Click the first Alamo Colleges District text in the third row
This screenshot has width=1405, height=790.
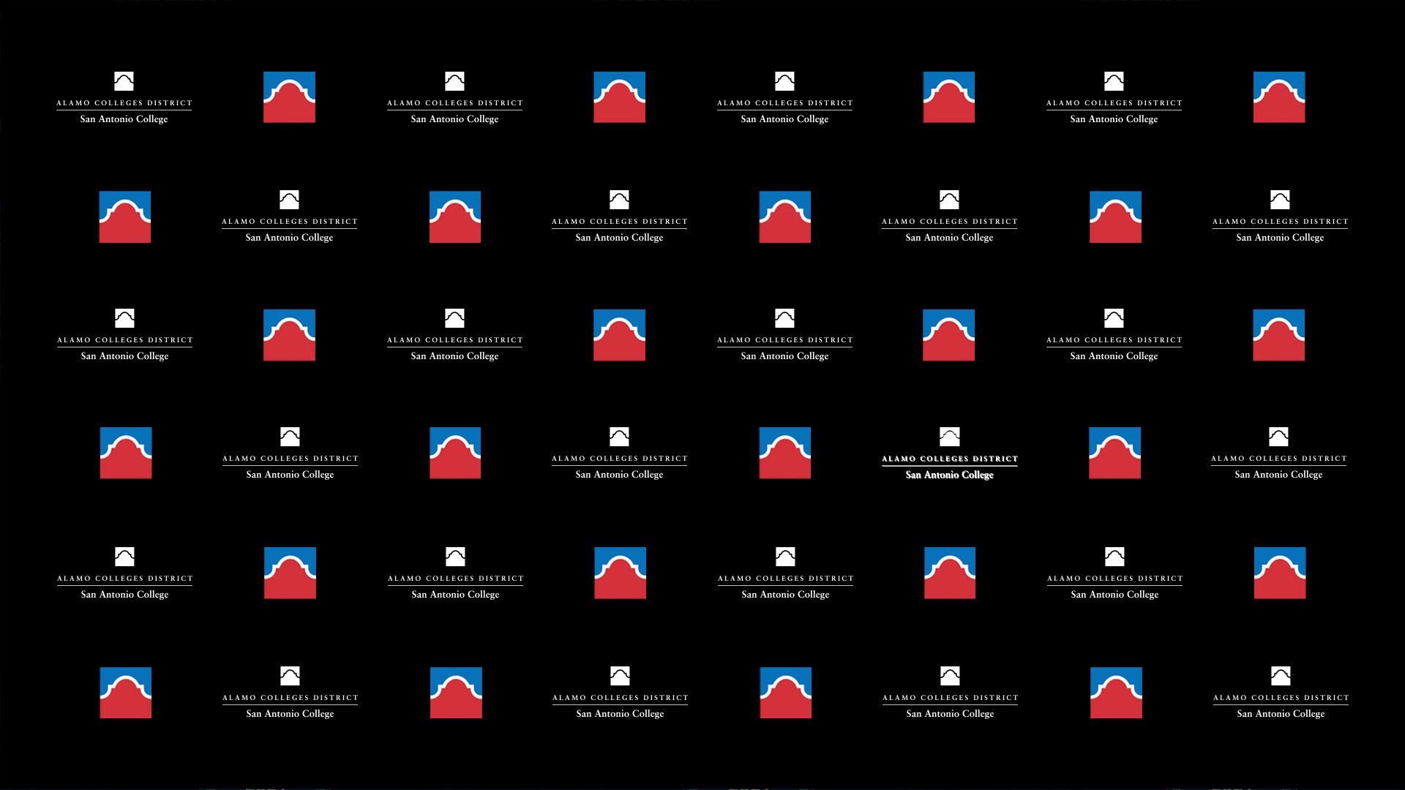click(124, 340)
